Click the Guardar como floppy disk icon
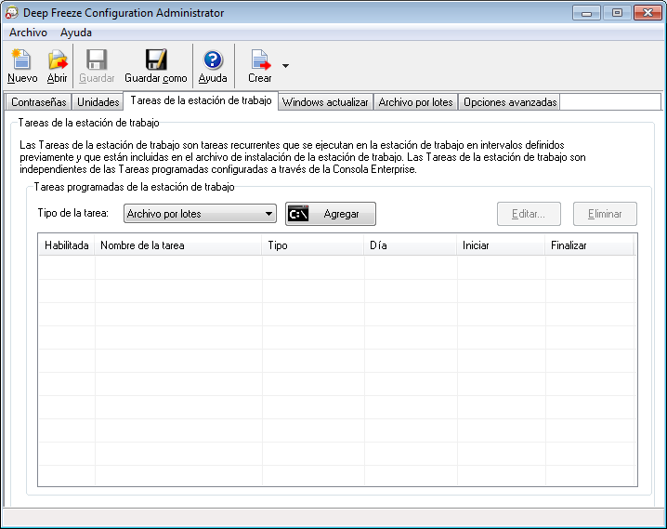667x529 pixels. pyautogui.click(x=156, y=61)
